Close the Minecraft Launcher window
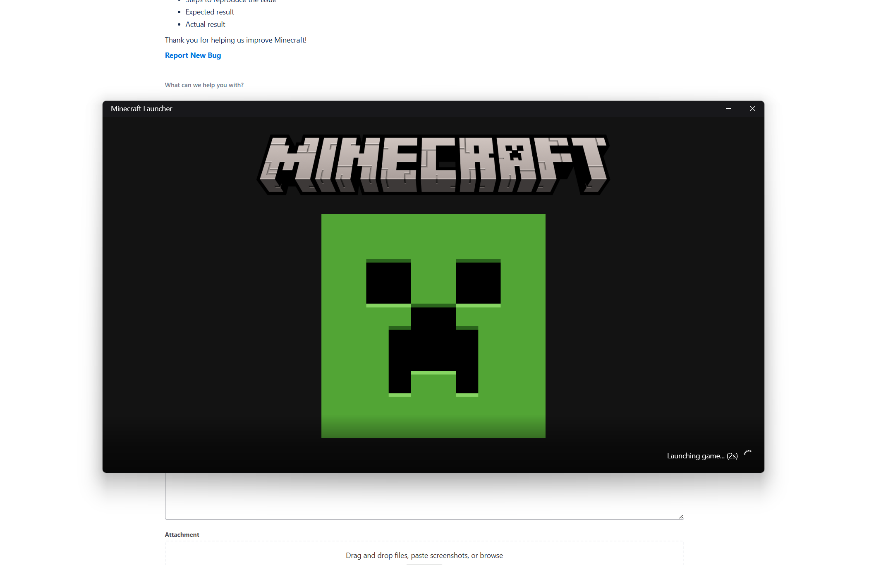881x565 pixels. pyautogui.click(x=752, y=109)
